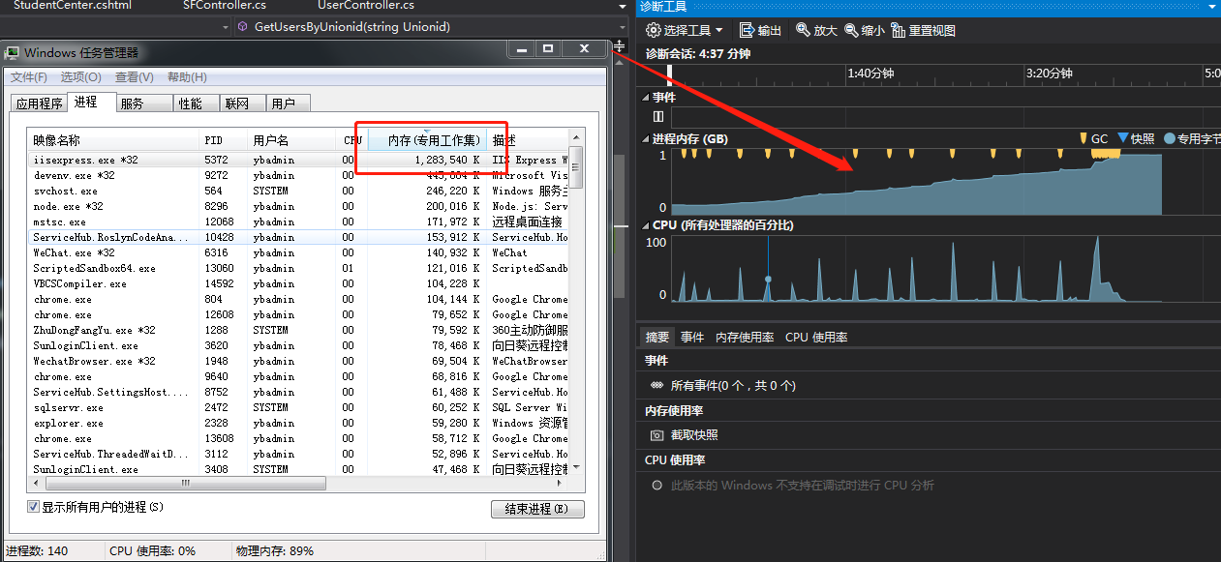Select the svchost.exe process row
The height and width of the screenshot is (562, 1221).
point(298,191)
